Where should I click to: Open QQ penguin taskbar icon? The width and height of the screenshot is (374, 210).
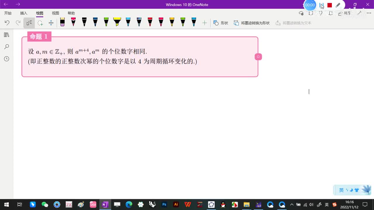coord(223,204)
